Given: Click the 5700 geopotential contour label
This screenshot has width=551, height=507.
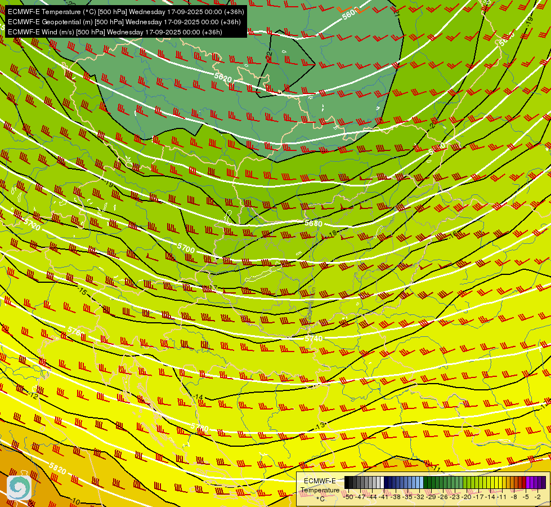Looking at the screenshot, I should pos(186,248).
